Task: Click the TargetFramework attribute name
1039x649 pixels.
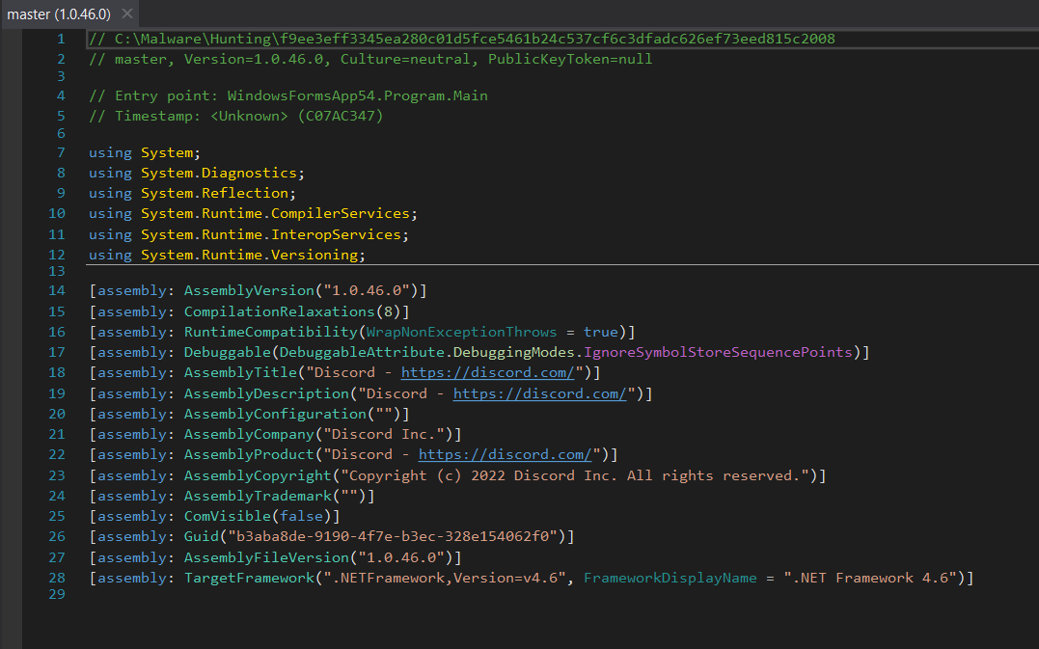Action: pos(249,579)
